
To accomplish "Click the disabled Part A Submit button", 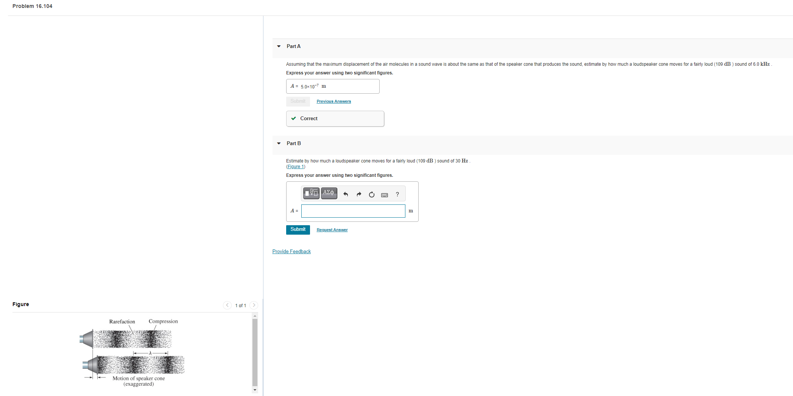I will coord(298,101).
